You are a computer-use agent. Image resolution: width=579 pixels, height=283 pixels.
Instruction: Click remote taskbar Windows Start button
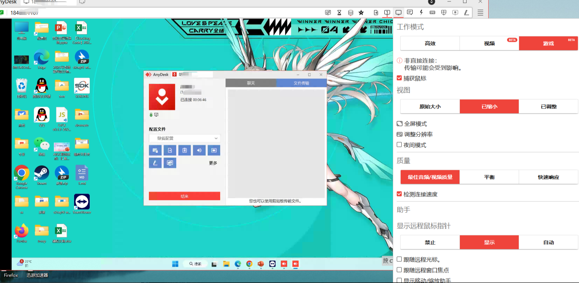(175, 264)
